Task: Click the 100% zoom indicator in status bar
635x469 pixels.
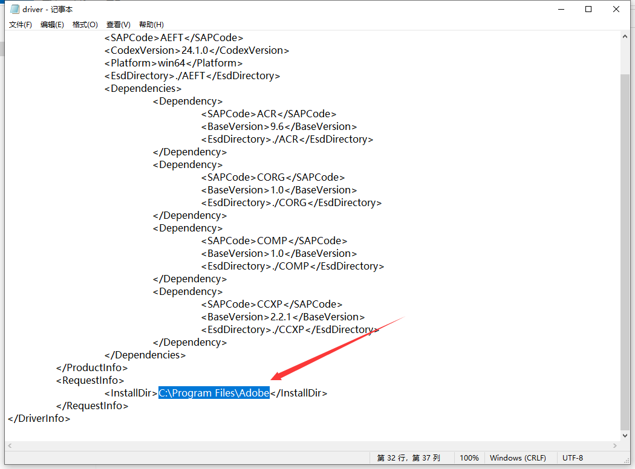Action: [x=469, y=458]
